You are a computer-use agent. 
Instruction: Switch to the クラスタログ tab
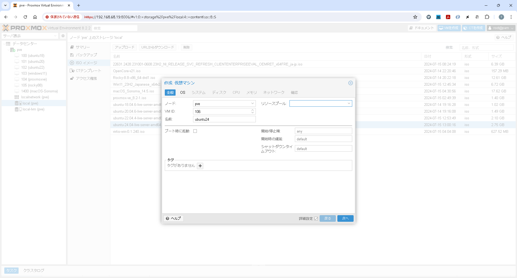point(34,270)
